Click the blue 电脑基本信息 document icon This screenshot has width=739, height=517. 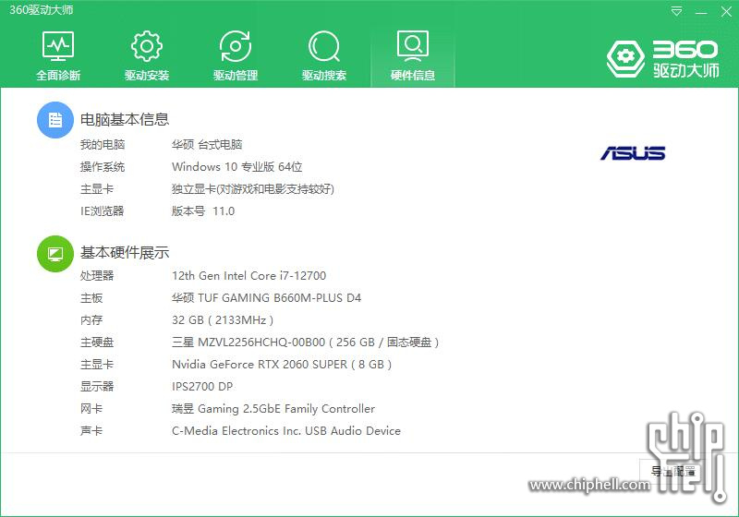click(55, 120)
